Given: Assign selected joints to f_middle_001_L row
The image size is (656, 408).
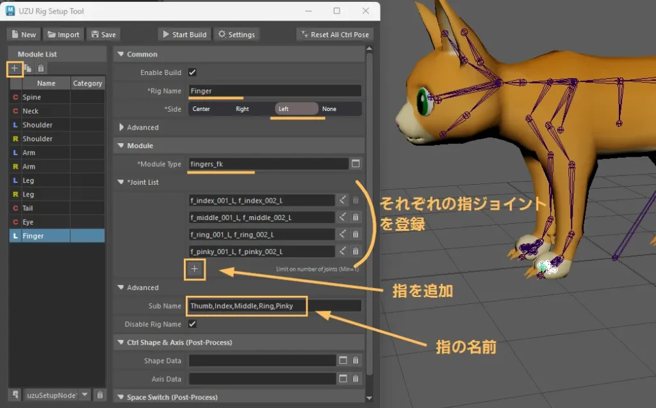Looking at the screenshot, I should click(x=343, y=217).
